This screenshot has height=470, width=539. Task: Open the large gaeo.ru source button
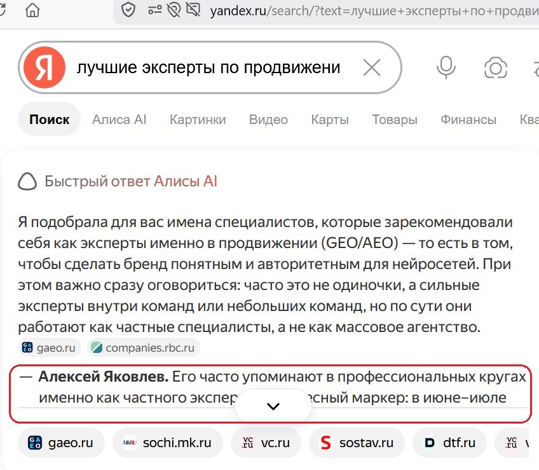61,443
